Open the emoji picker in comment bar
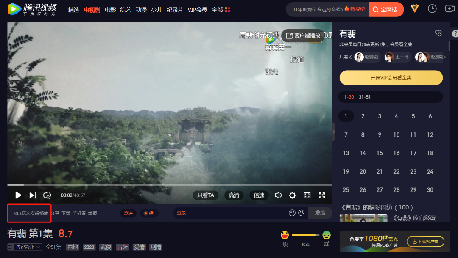458x258 pixels. pyautogui.click(x=292, y=213)
